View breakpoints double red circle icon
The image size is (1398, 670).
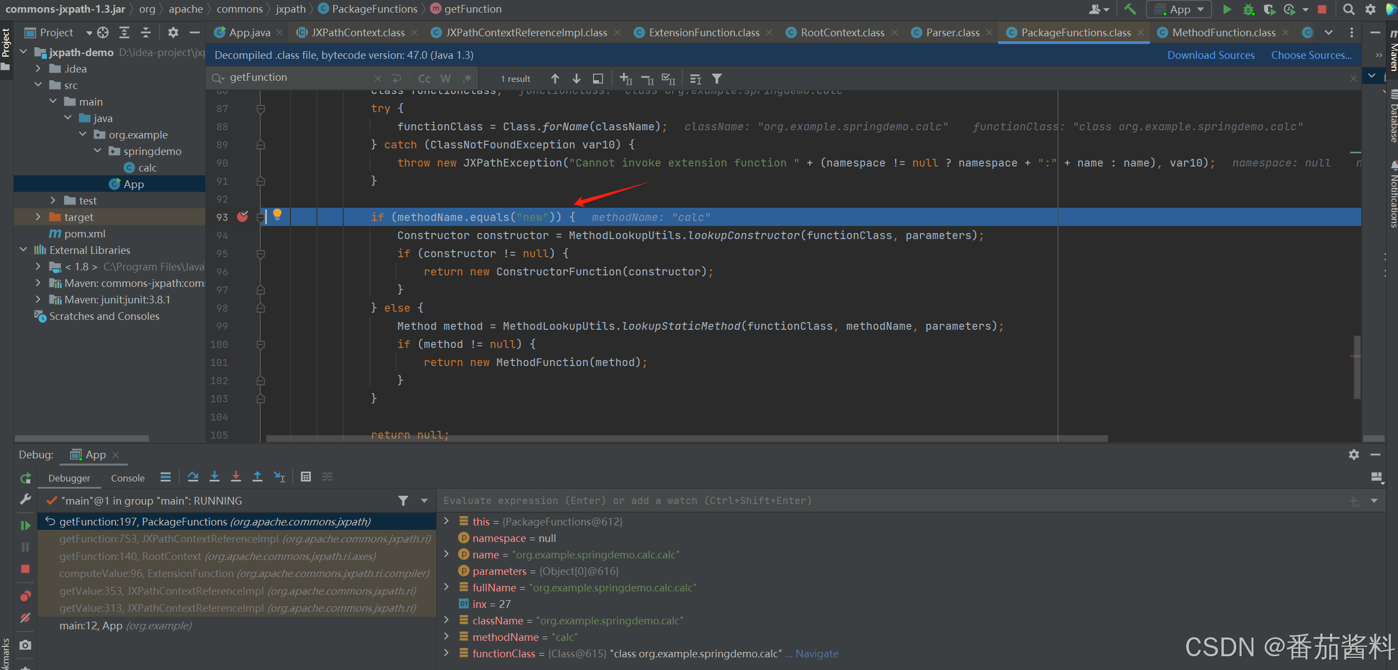(x=25, y=596)
